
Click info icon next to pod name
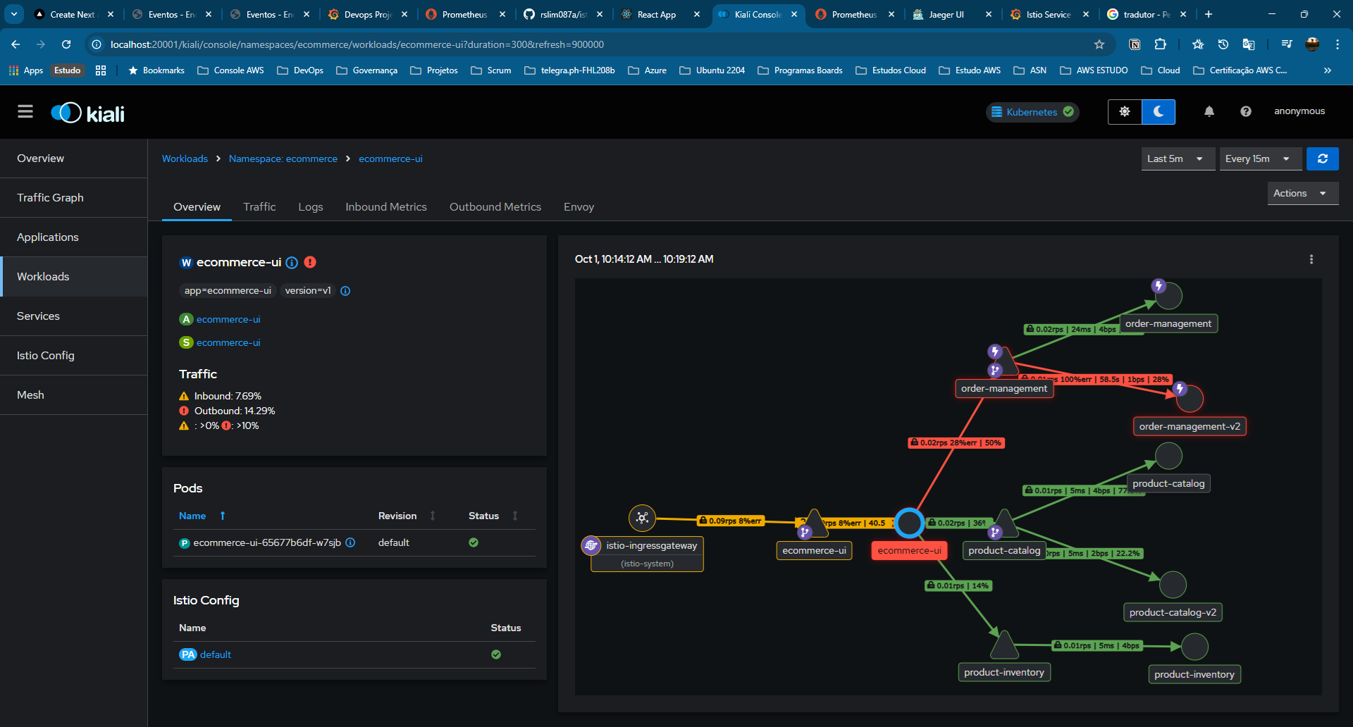350,542
